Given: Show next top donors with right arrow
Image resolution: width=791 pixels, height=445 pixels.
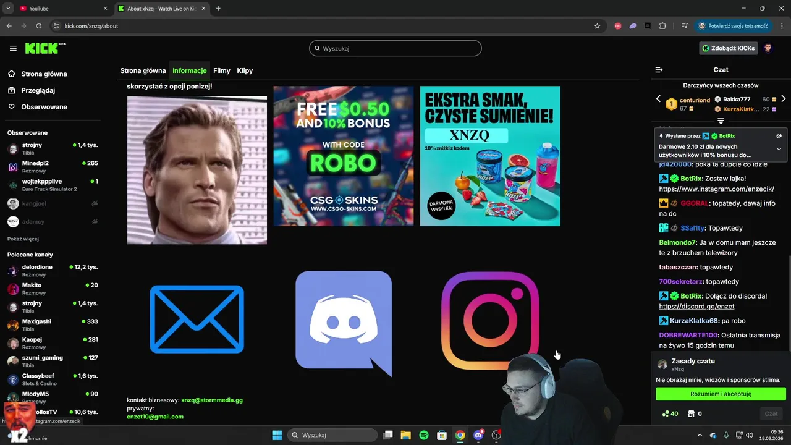Looking at the screenshot, I should click(x=784, y=99).
